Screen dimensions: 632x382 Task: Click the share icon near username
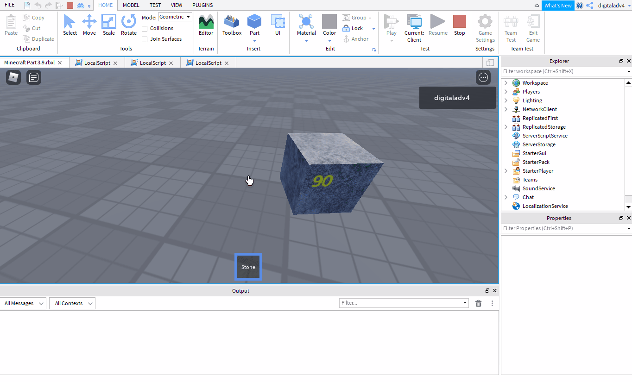590,6
